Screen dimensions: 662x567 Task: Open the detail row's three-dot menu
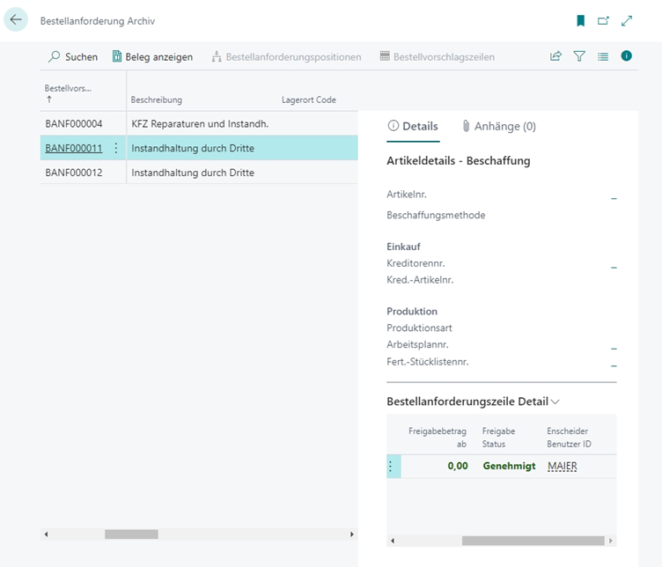point(391,466)
